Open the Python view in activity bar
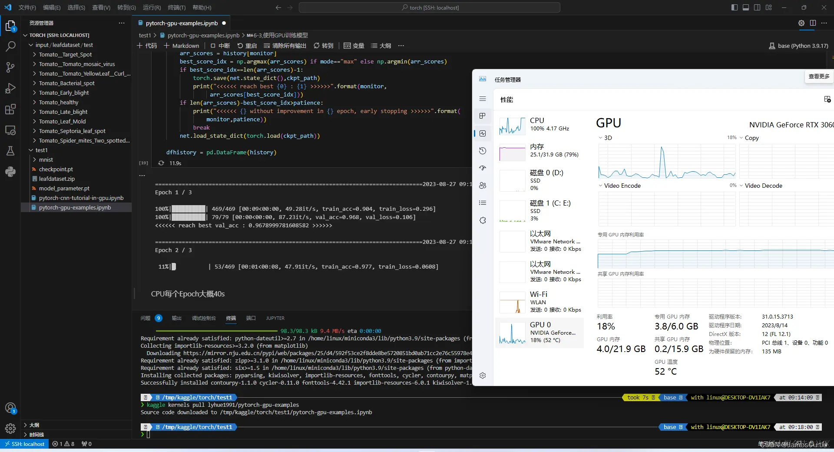Screen dimensions: 834x452 tap(10, 172)
